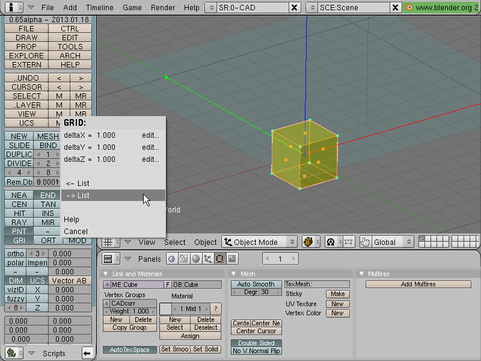Click the solid draw type cube icon

tap(311, 242)
